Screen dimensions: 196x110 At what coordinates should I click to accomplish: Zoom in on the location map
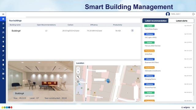78,68
